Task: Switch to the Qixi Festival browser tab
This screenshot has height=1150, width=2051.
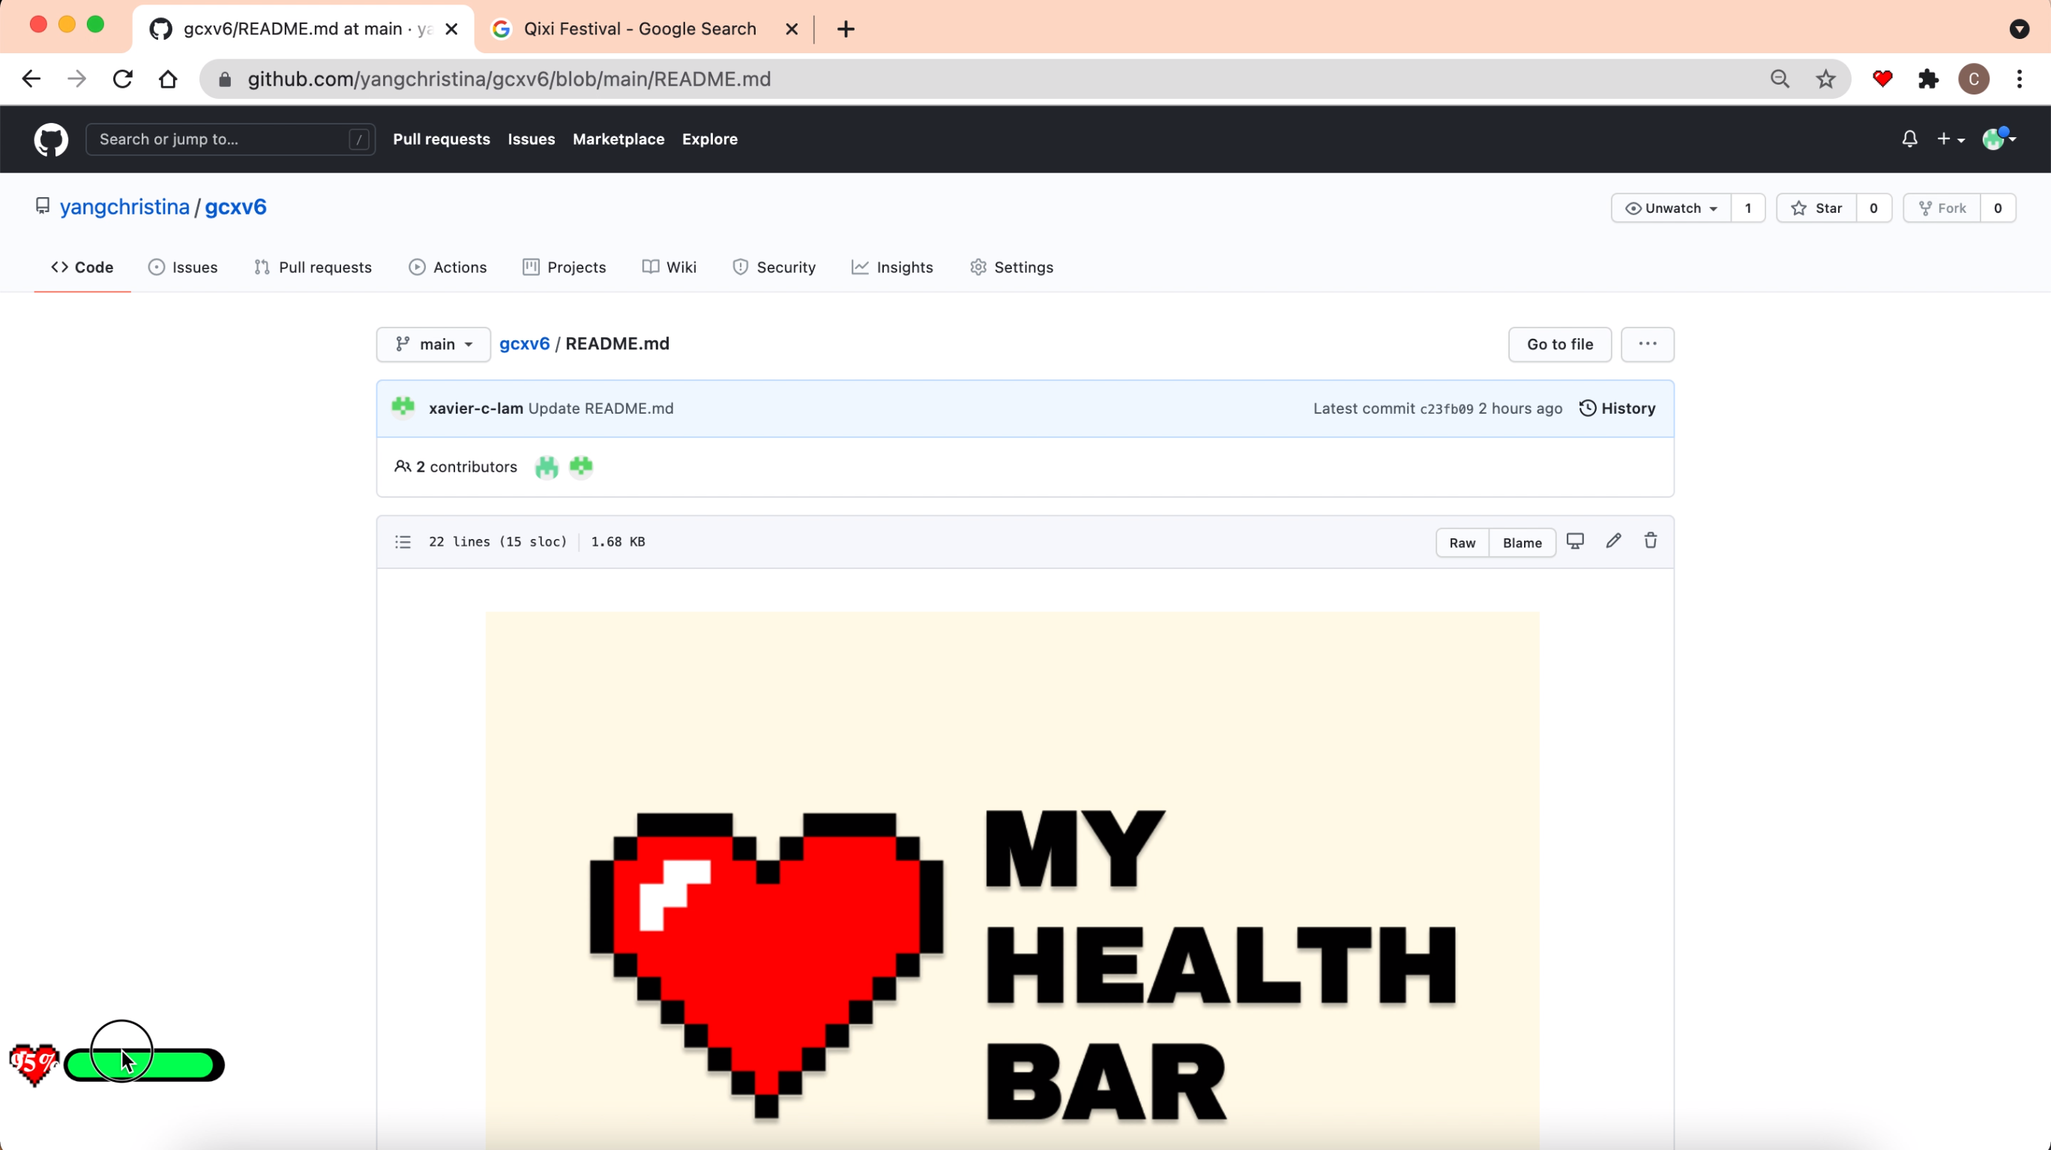Action: pos(639,29)
